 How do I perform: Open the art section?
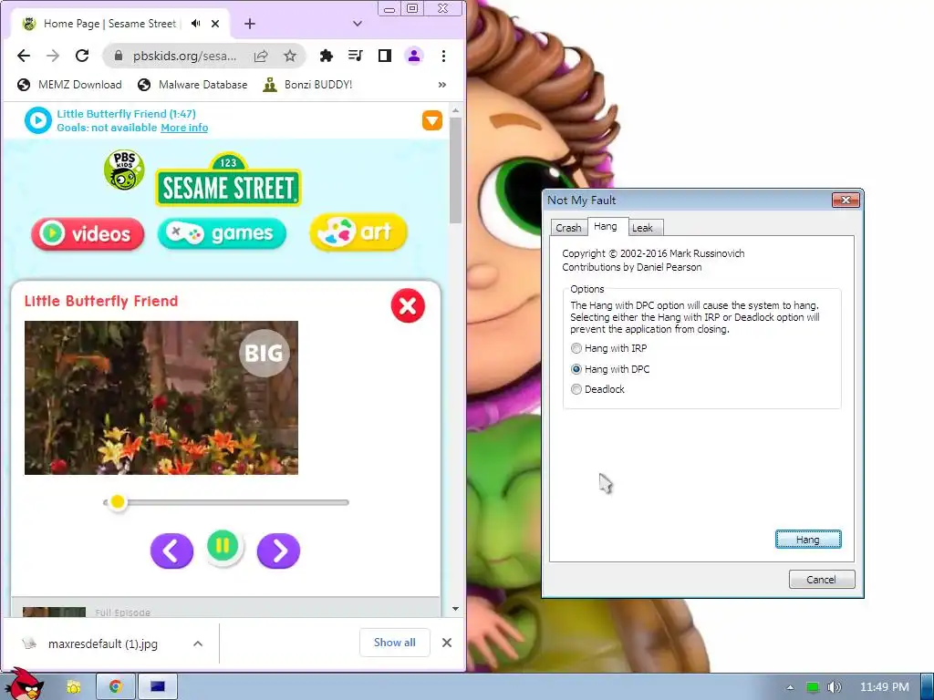point(358,232)
